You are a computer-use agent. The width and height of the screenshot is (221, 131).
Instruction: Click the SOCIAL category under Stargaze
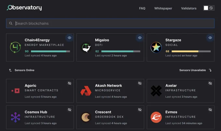[172, 45]
